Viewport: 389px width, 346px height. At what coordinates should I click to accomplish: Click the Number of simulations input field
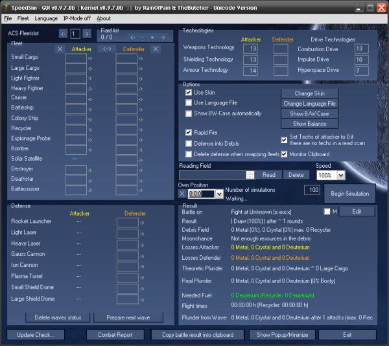tap(312, 190)
